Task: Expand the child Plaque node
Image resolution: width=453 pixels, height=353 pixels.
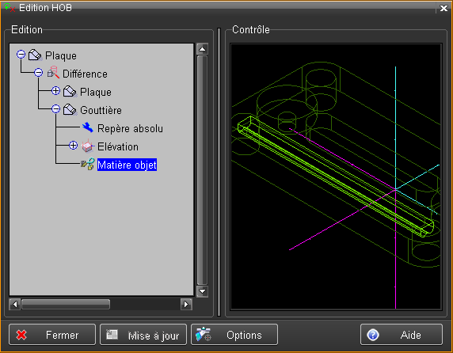Action: (x=55, y=91)
